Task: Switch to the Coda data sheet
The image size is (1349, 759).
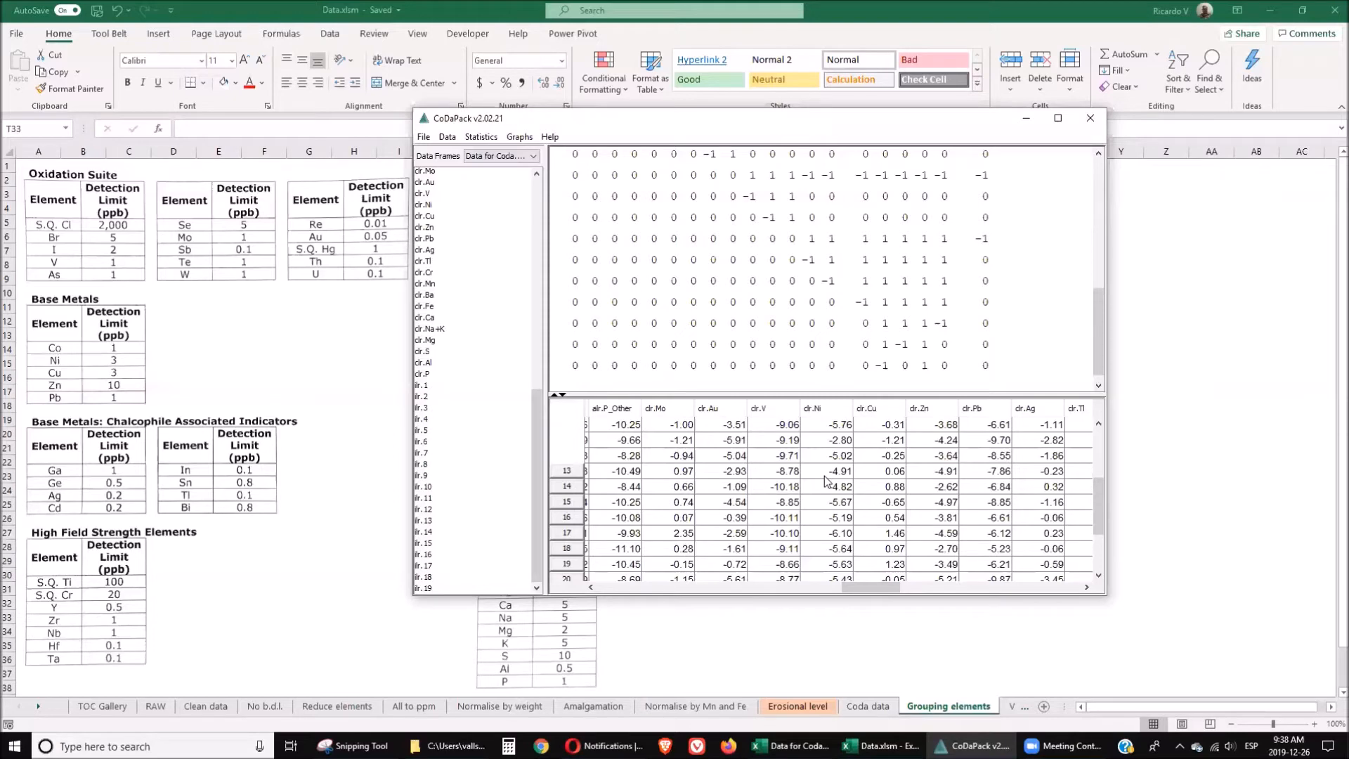Action: [868, 706]
